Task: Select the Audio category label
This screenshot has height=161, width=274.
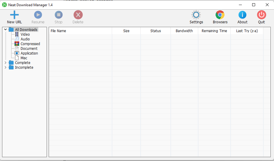Action: tap(25, 39)
